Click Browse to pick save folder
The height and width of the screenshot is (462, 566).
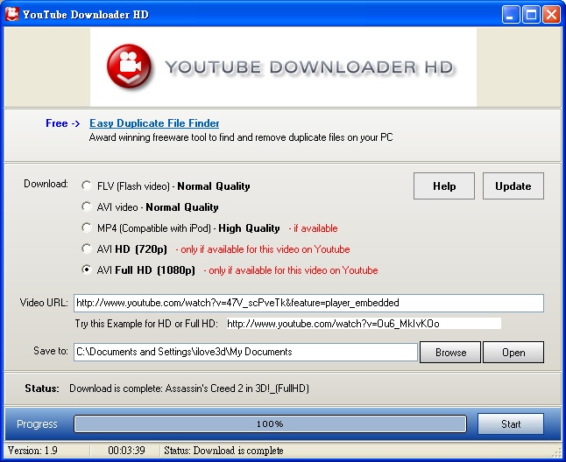pos(450,352)
